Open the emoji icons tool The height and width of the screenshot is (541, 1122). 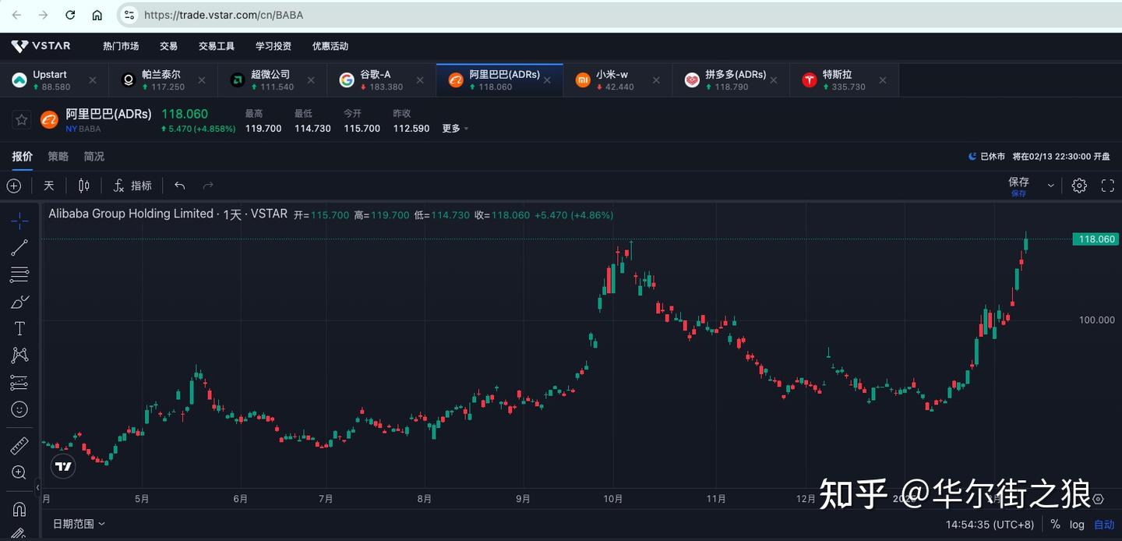click(19, 409)
